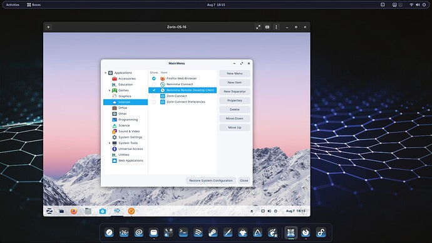Click the New Item button
The height and width of the screenshot is (243, 432).
[x=234, y=83]
